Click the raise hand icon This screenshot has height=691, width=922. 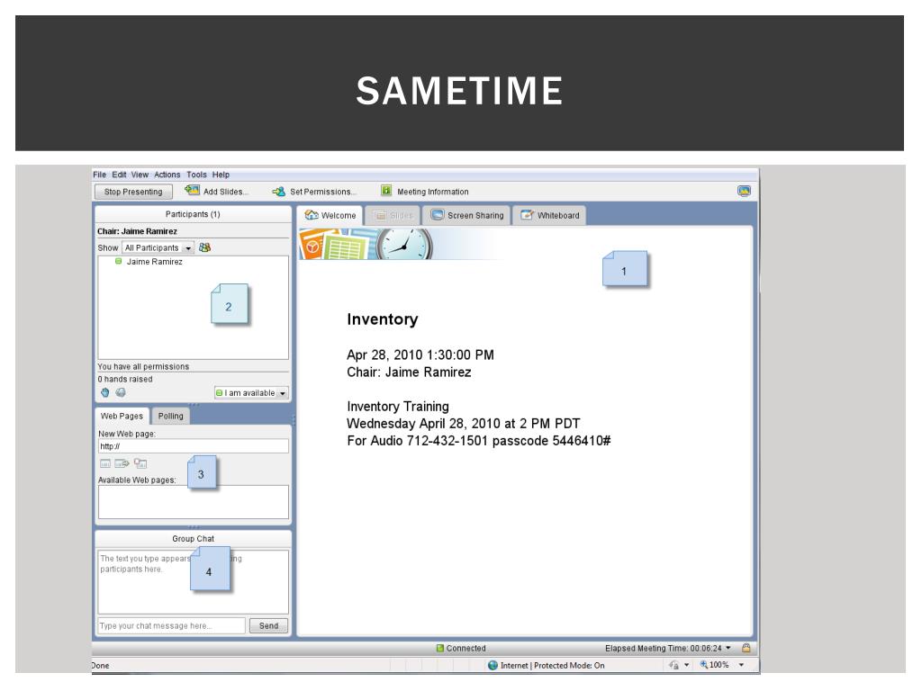click(x=104, y=392)
